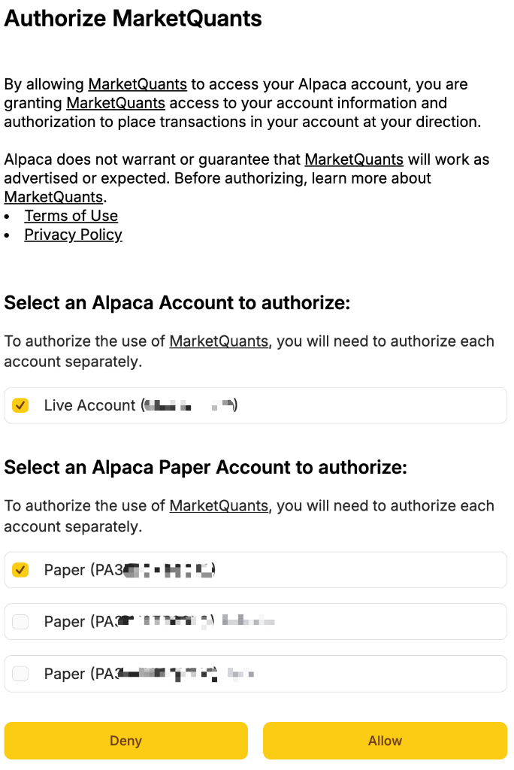Select the first Paper account row
Image resolution: width=514 pixels, height=770 pixels.
coord(255,569)
